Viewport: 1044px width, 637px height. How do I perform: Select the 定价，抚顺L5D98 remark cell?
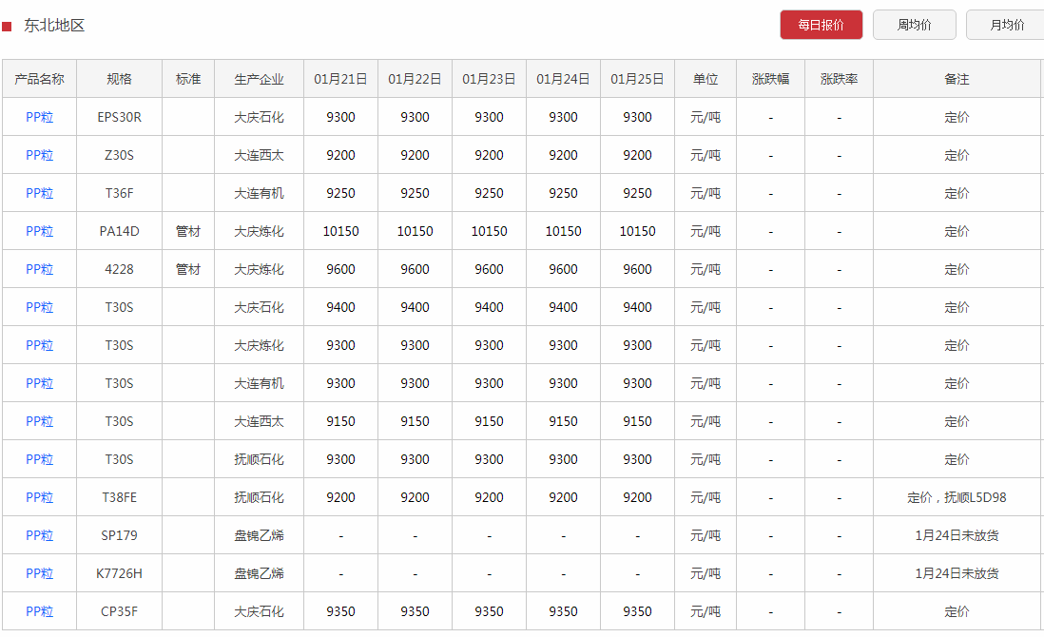coord(957,497)
